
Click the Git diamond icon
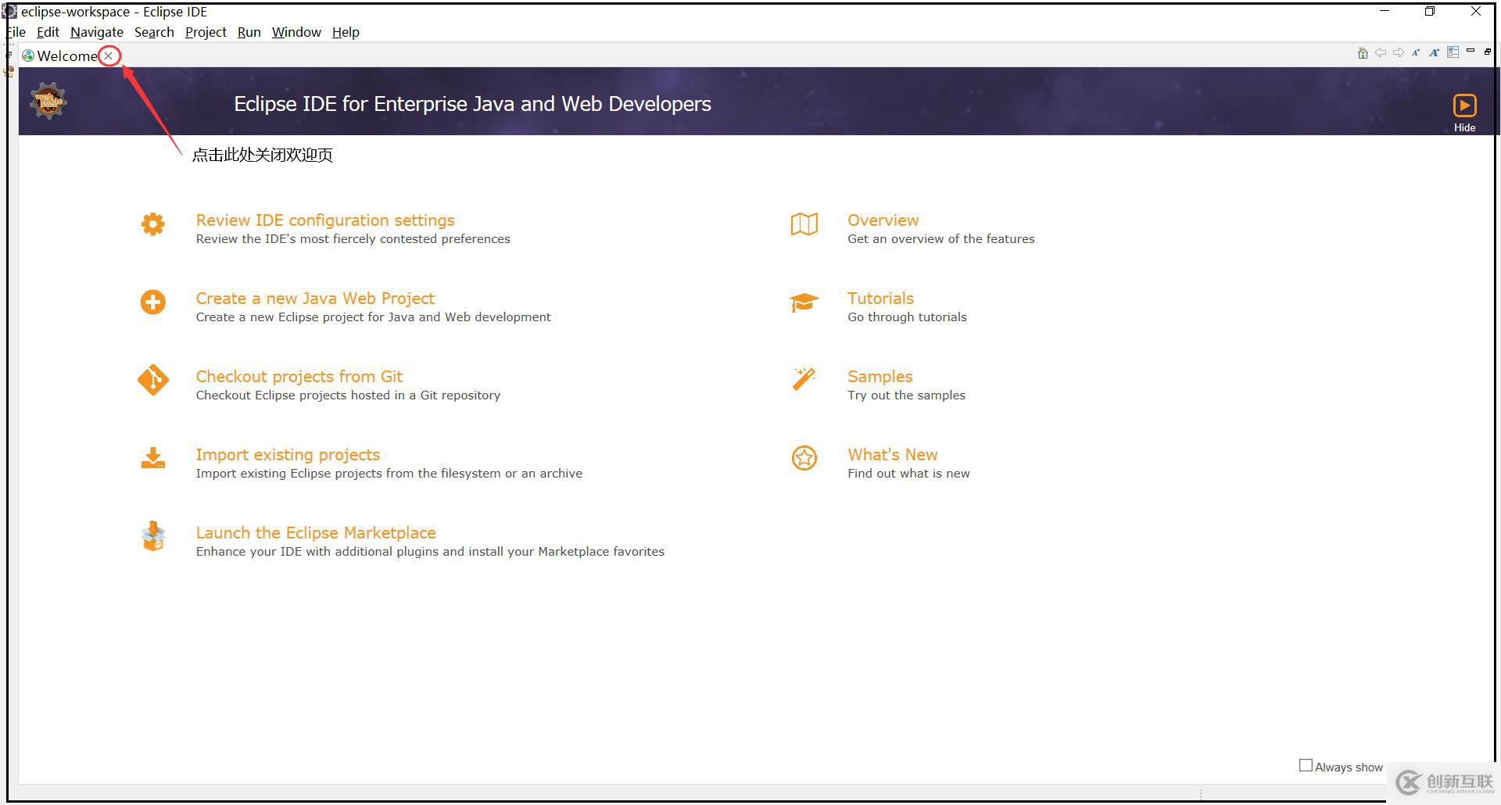click(152, 381)
